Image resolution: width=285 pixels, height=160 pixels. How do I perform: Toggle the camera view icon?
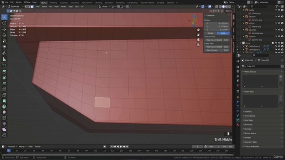pyautogui.click(x=198, y=40)
